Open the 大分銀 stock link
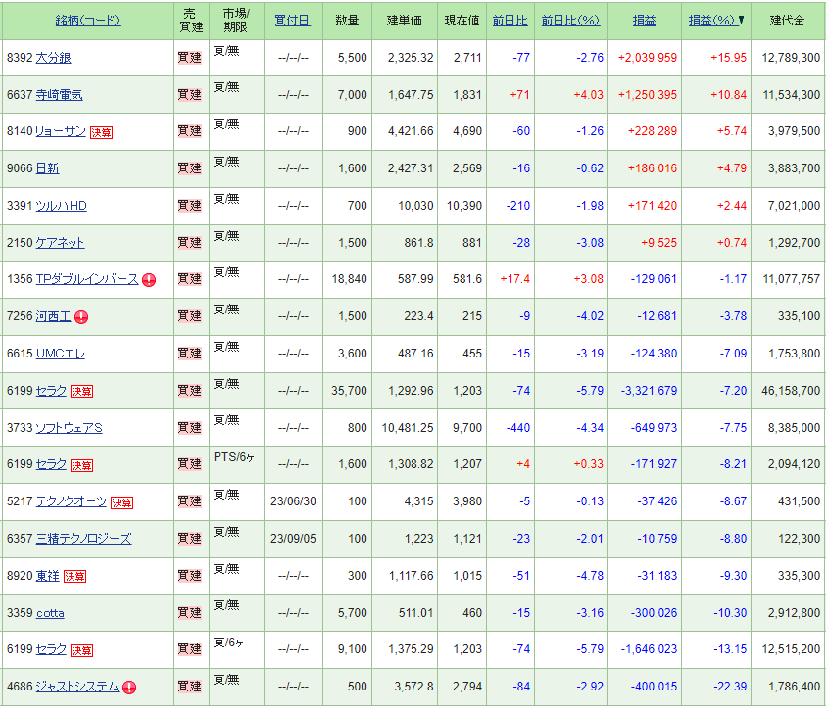826x714 pixels. point(53,58)
